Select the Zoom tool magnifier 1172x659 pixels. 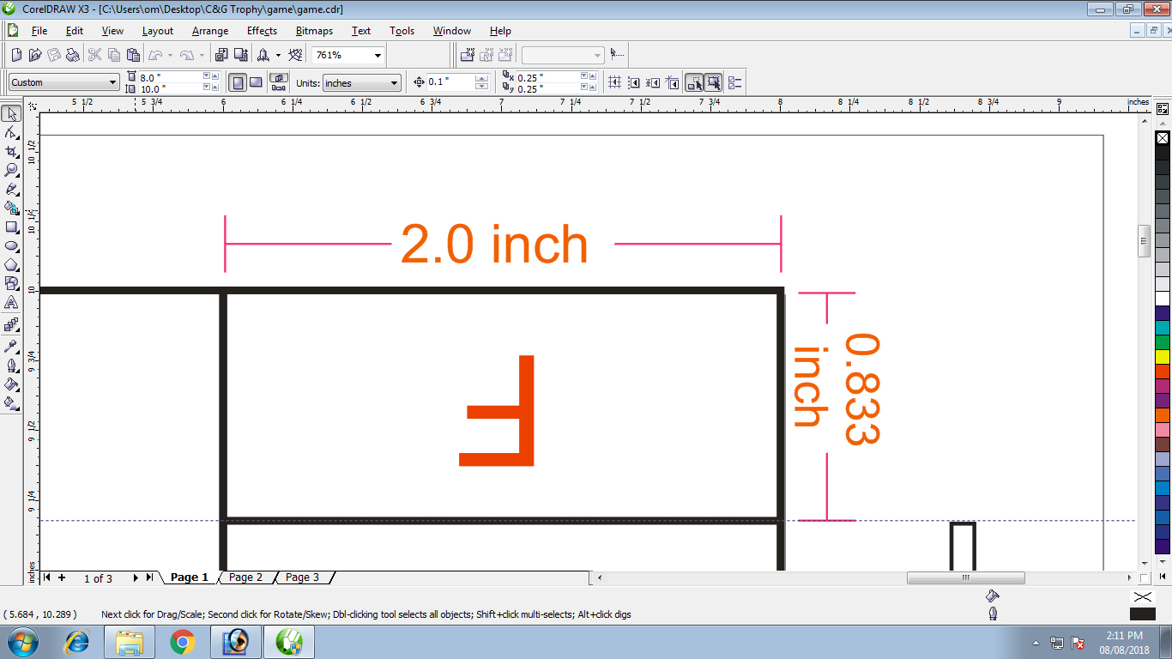coord(11,171)
